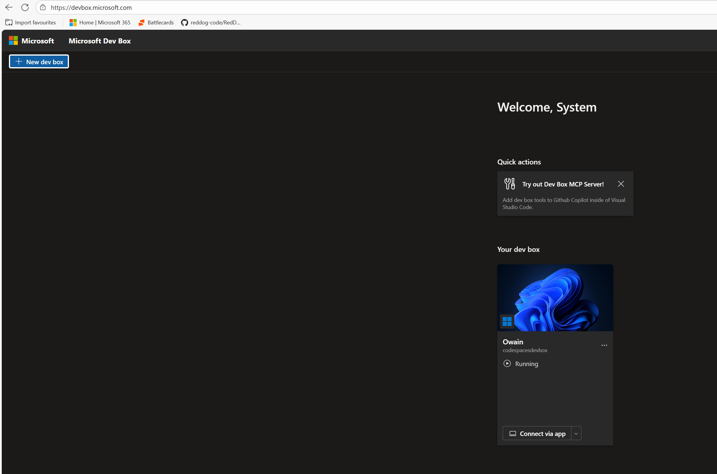Select Microsoft Dev Box in the navigation bar
The image size is (717, 474).
99,40
